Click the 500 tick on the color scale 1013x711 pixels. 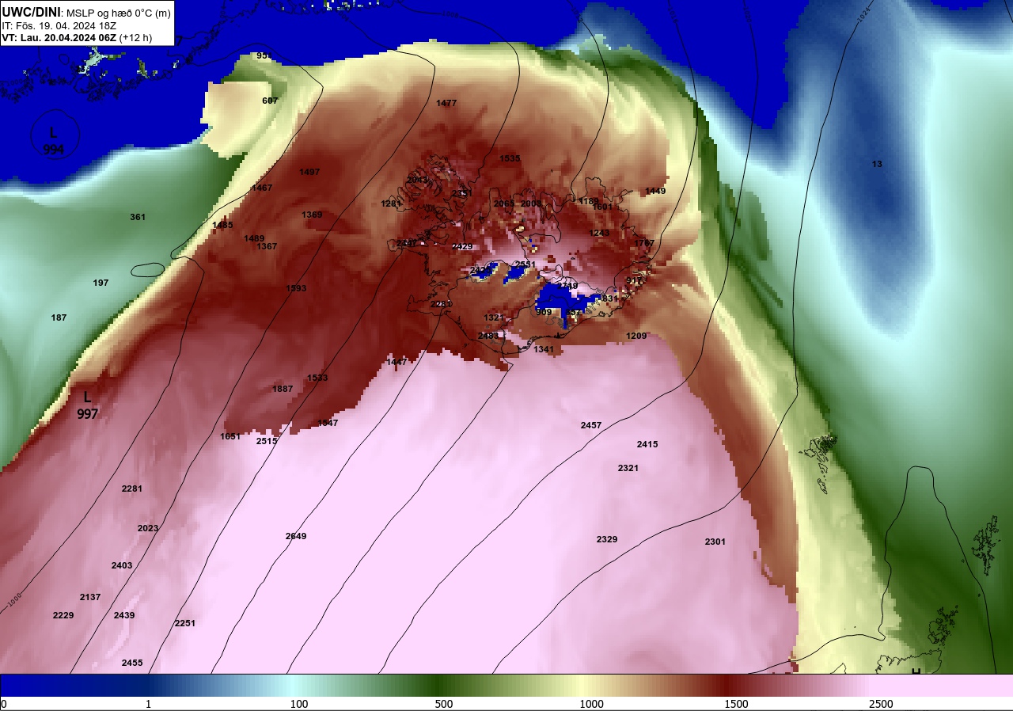[443, 704]
